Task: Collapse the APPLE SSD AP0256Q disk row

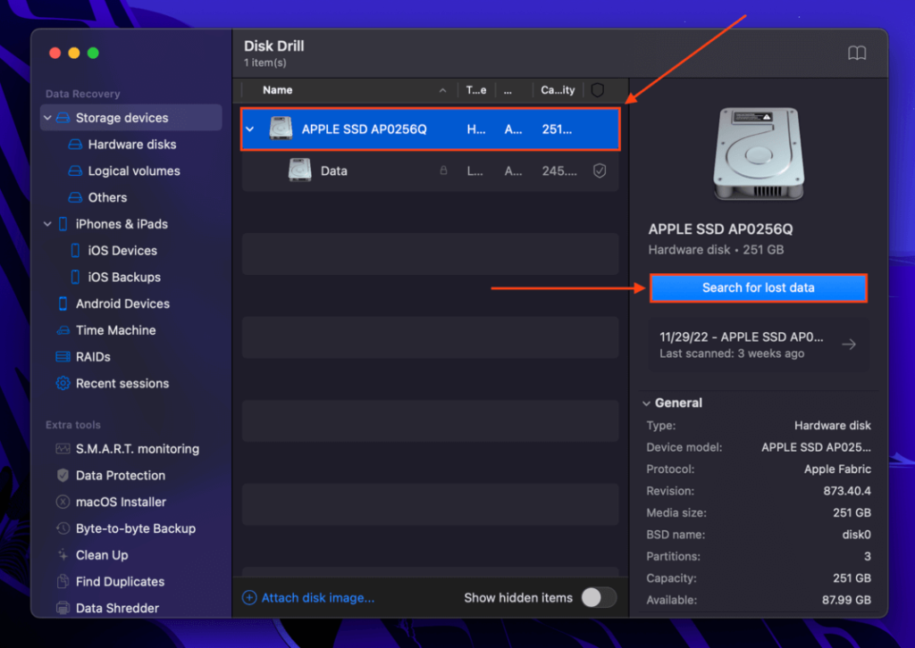Action: (250, 129)
